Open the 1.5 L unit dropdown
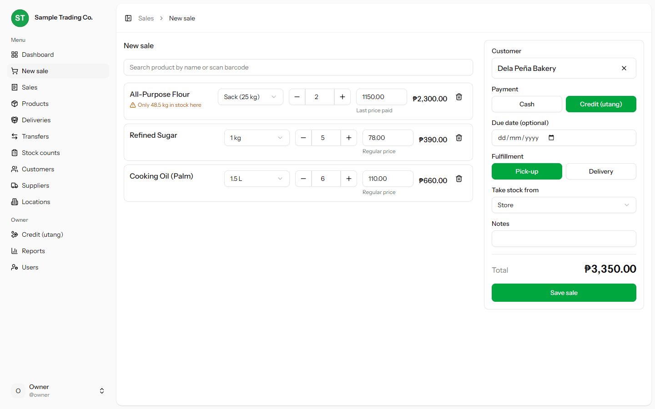Screen dimensions: 655x409 coord(257,179)
